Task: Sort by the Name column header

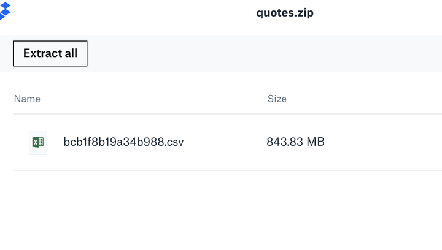Action: (x=27, y=99)
